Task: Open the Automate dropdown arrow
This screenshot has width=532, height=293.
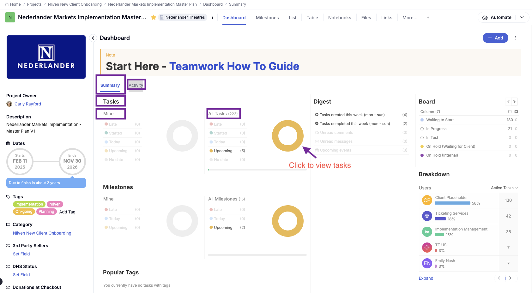Action: (x=522, y=17)
